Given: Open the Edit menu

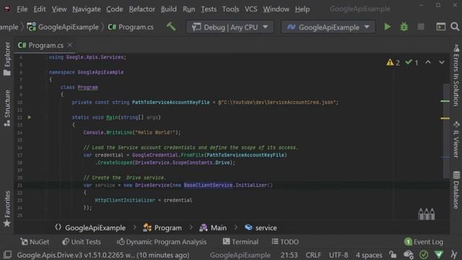Looking at the screenshot, I should (x=40, y=9).
